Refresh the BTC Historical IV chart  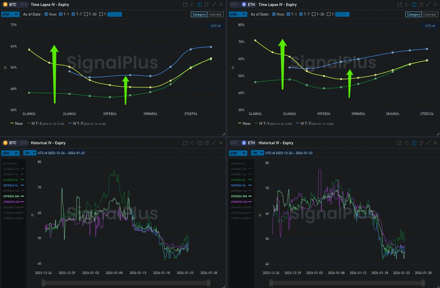(x=192, y=143)
